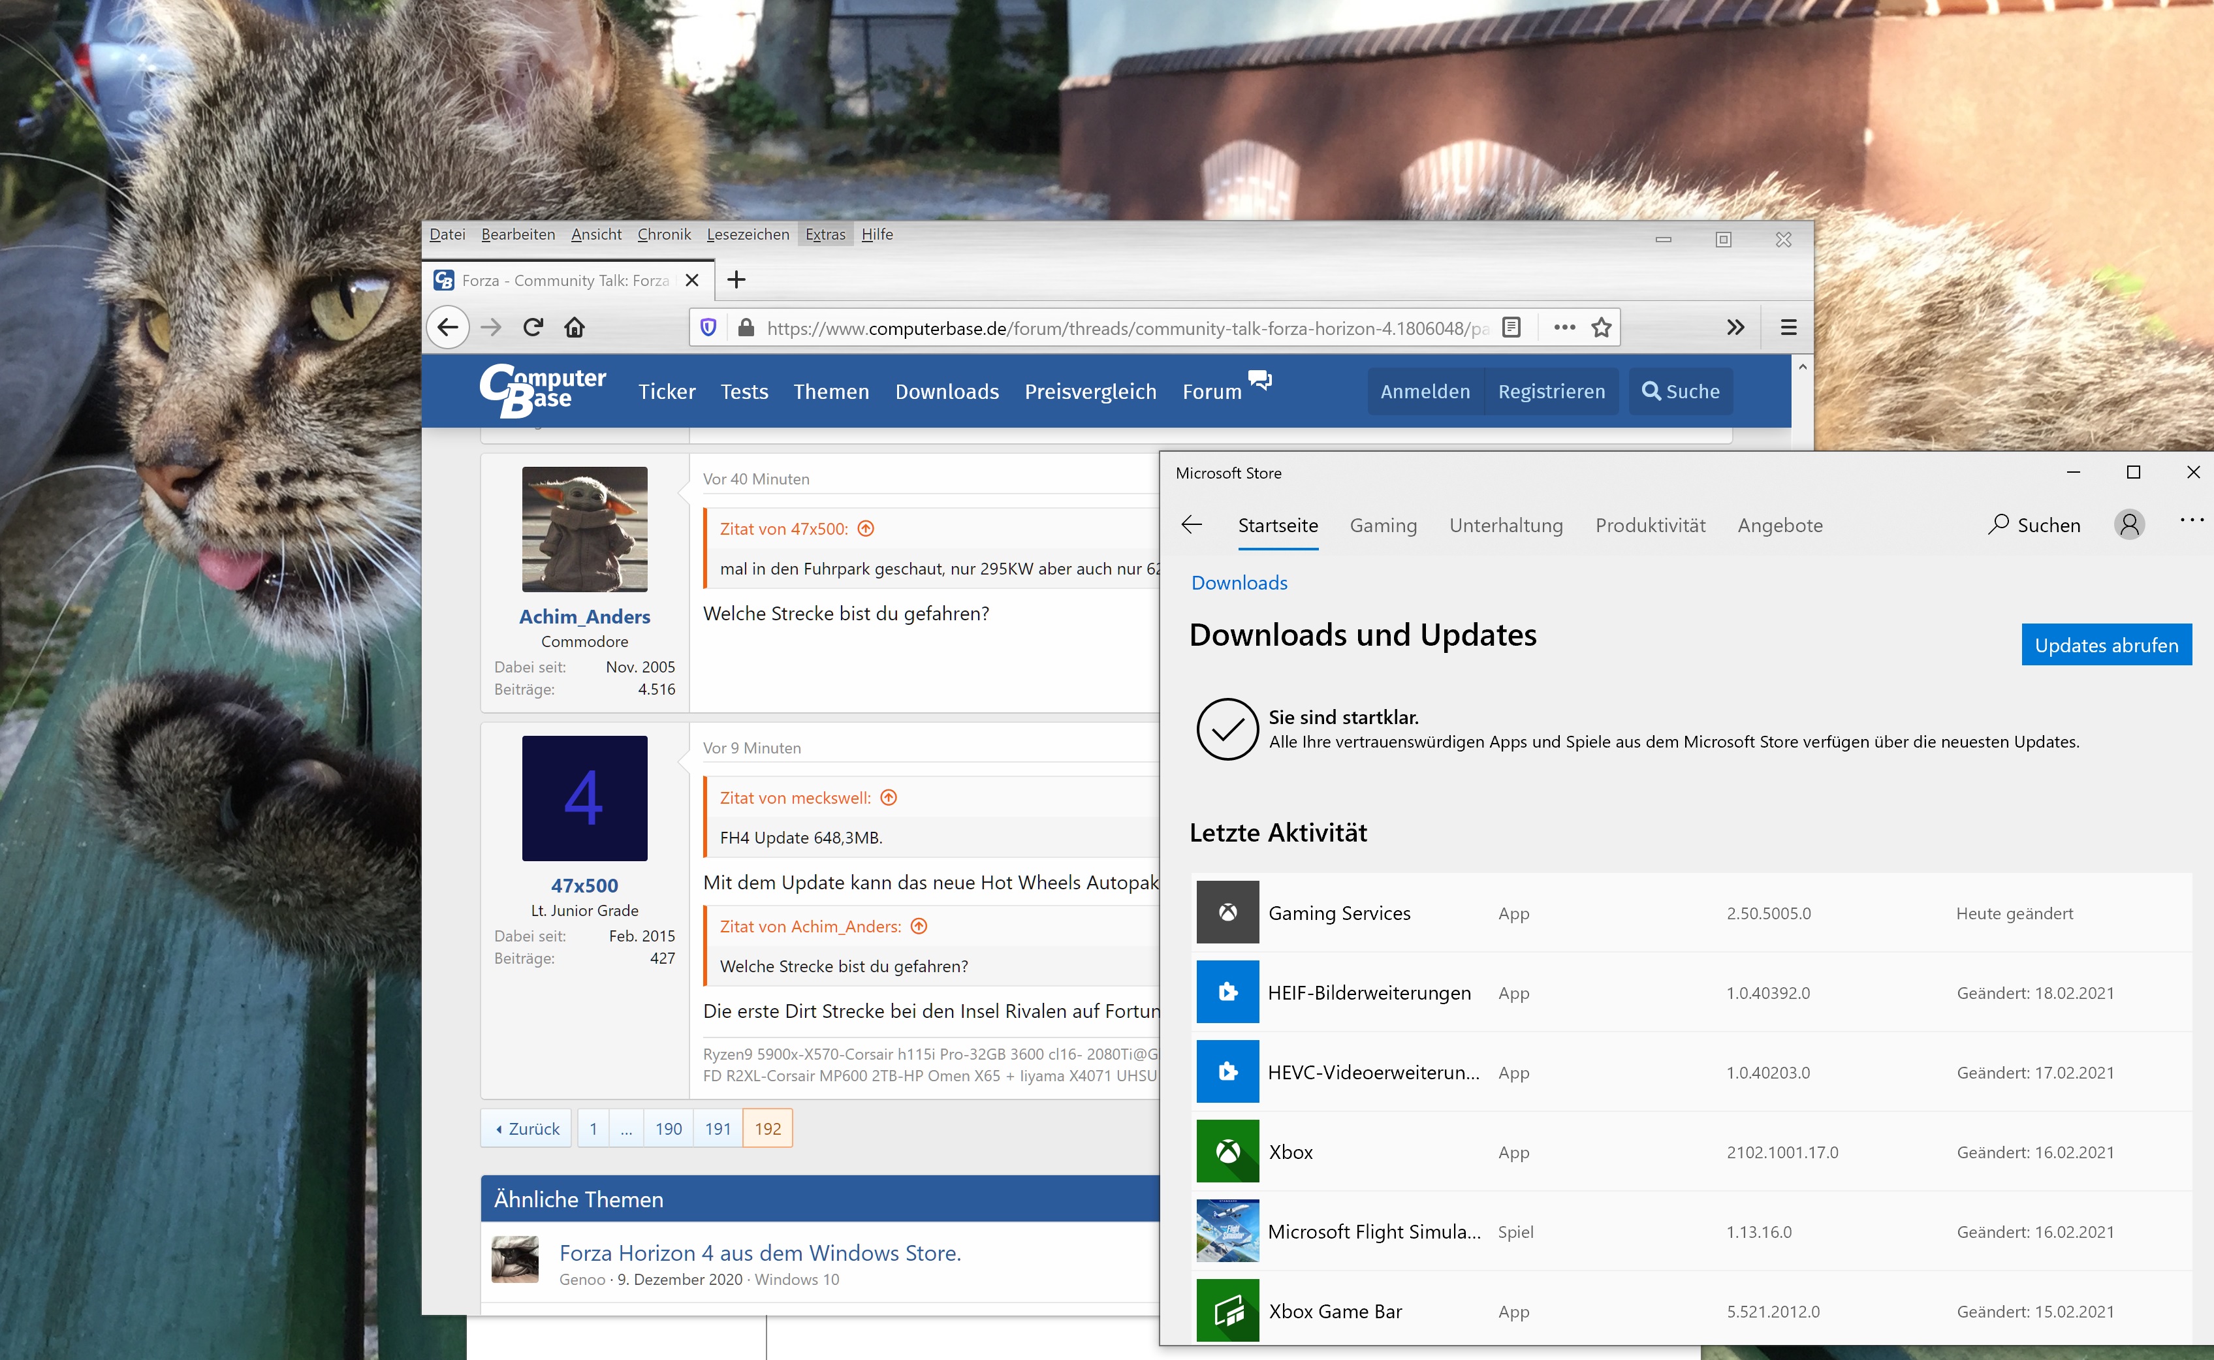Viewport: 2214px width, 1360px height.
Task: Open Achim_Anders avatar thumbnail
Action: 584,529
